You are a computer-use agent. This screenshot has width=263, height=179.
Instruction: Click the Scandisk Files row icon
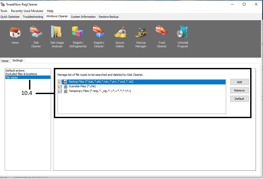(x=66, y=86)
